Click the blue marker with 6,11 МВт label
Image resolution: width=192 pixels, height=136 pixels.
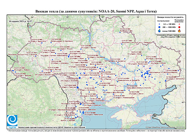point(122,44)
